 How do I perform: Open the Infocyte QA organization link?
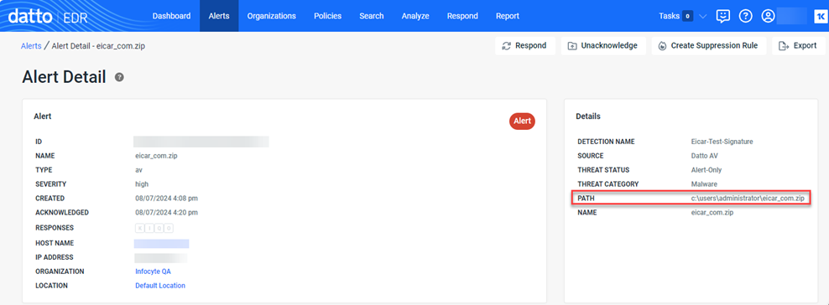point(153,271)
